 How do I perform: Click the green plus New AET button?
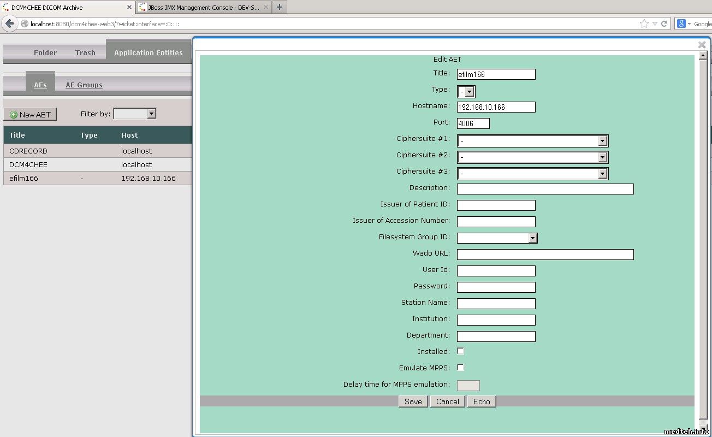coord(30,115)
